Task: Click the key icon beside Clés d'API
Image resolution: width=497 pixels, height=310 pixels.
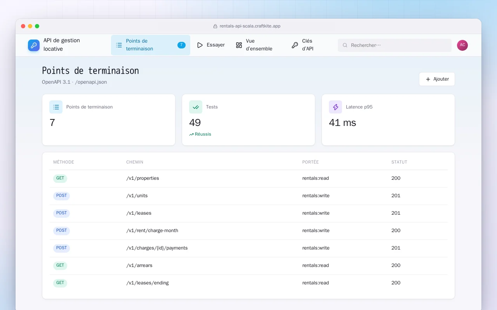Action: (295, 45)
